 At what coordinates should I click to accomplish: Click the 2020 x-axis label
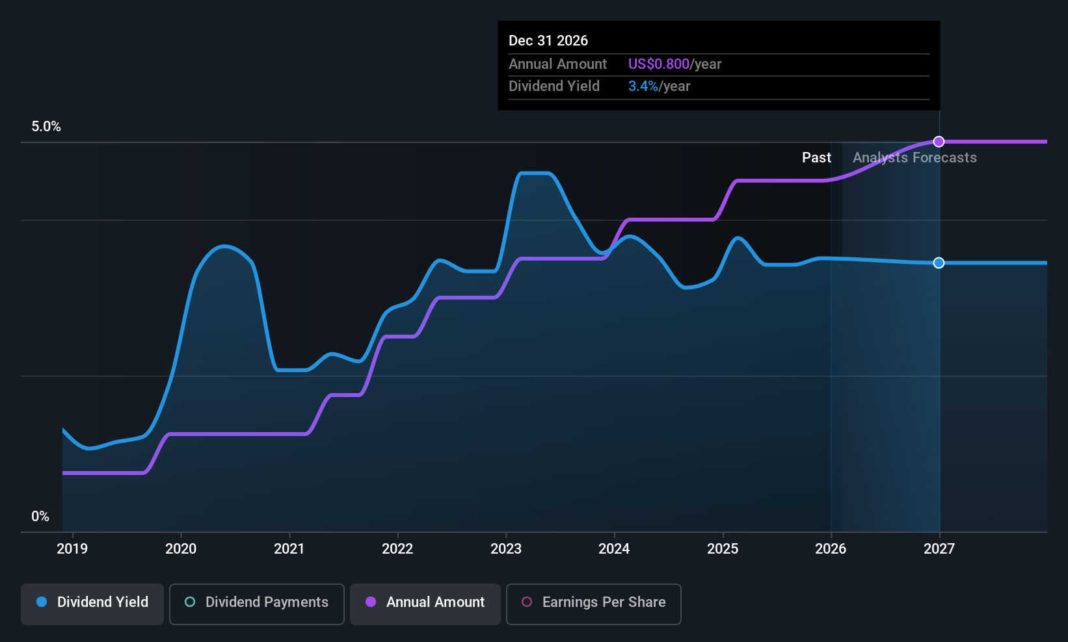[181, 548]
